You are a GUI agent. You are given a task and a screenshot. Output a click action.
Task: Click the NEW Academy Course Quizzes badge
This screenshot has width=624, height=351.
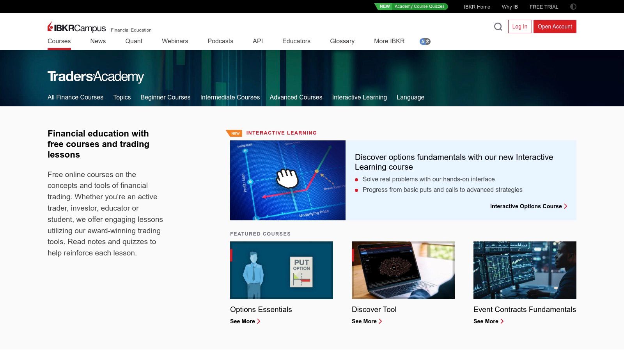pos(411,7)
